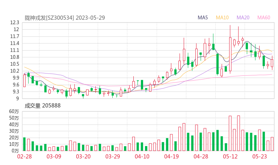Click the 40万 volume axis label
This screenshot has width=278, height=165.
tap(14, 124)
